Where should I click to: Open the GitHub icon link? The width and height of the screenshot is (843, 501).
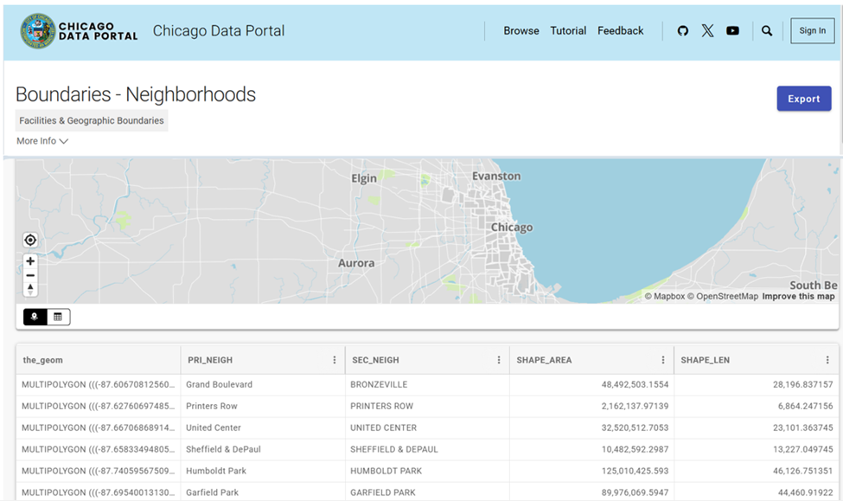point(683,31)
